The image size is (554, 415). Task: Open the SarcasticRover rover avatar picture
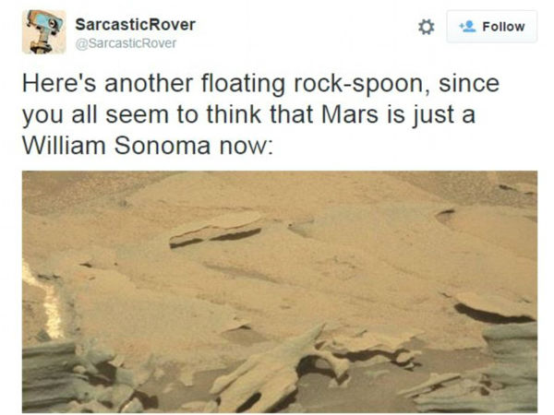pos(43,31)
